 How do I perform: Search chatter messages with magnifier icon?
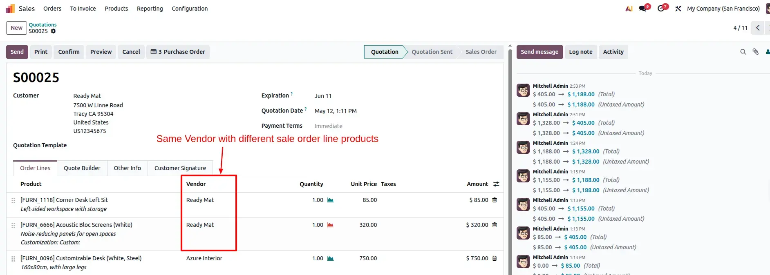pyautogui.click(x=743, y=52)
